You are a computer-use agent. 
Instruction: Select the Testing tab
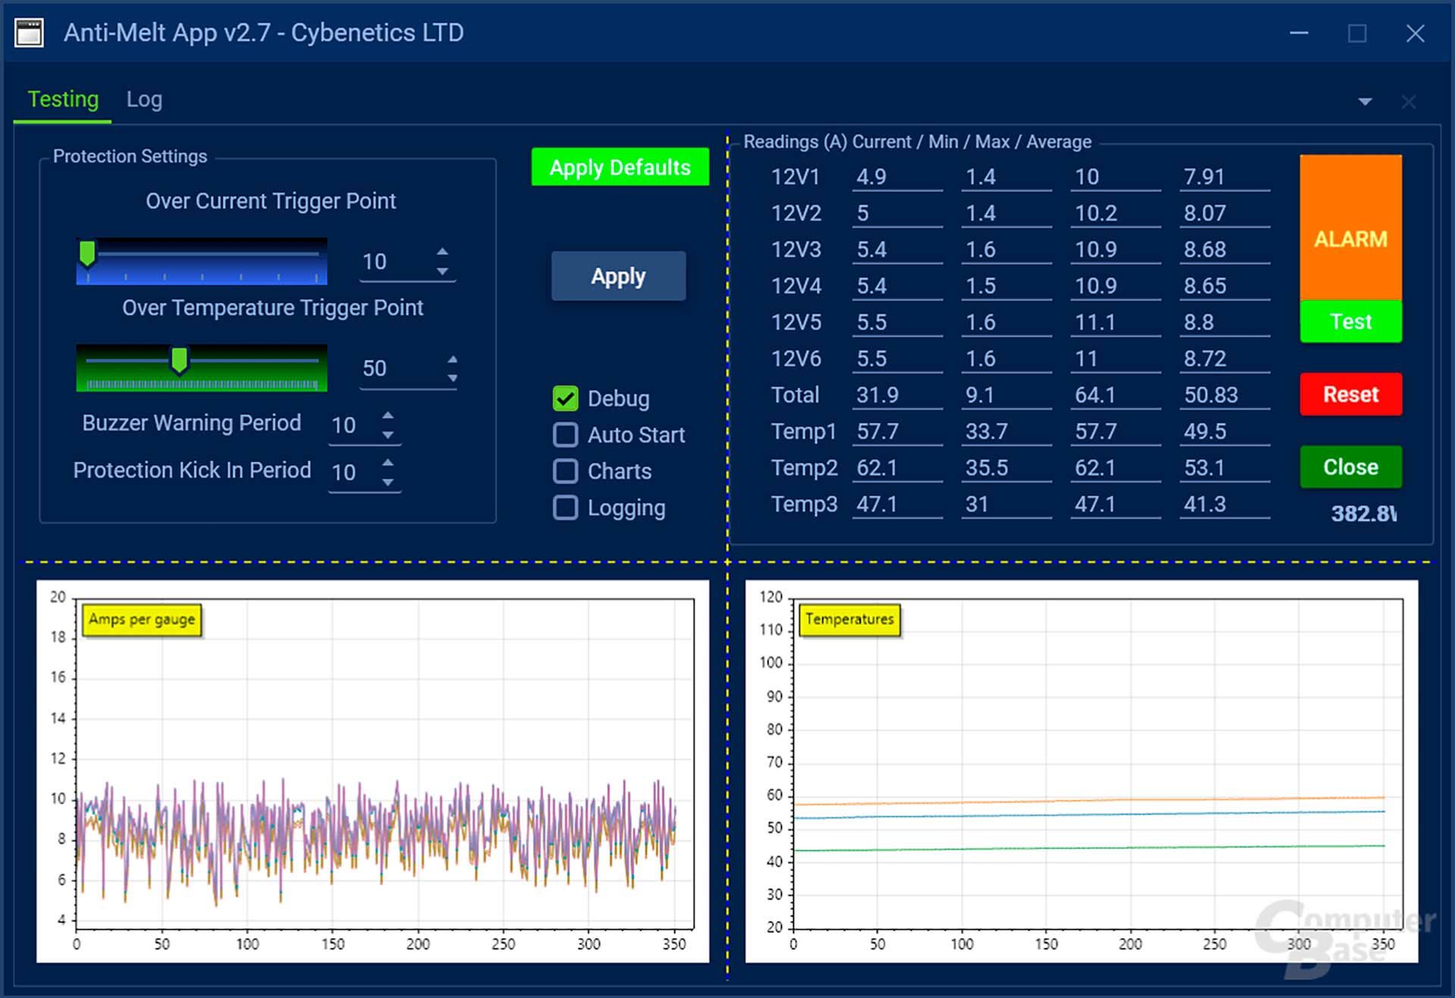63,99
